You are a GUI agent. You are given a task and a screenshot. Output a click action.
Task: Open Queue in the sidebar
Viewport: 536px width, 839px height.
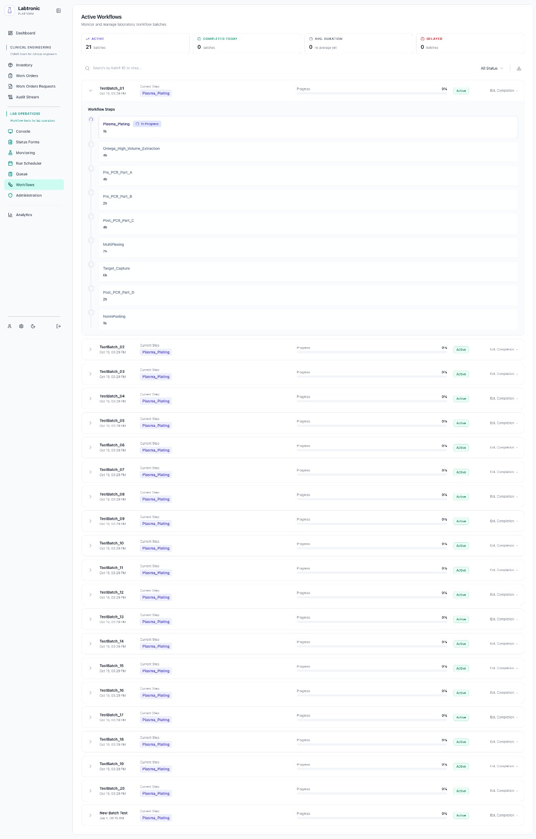click(x=34, y=174)
